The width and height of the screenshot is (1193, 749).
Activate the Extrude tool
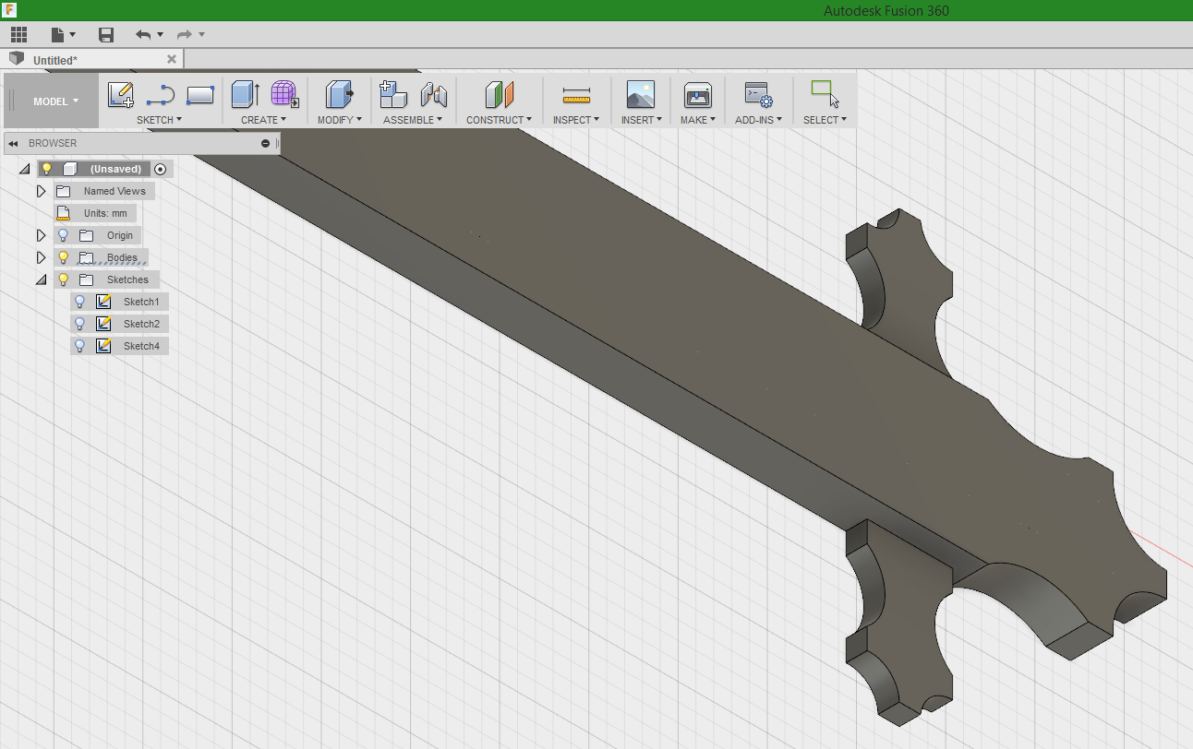[245, 94]
